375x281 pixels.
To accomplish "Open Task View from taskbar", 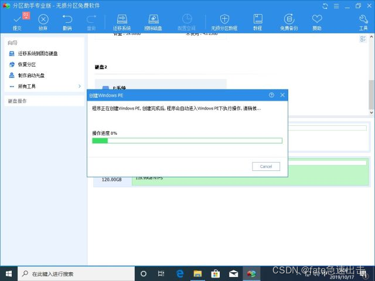I will (x=161, y=273).
